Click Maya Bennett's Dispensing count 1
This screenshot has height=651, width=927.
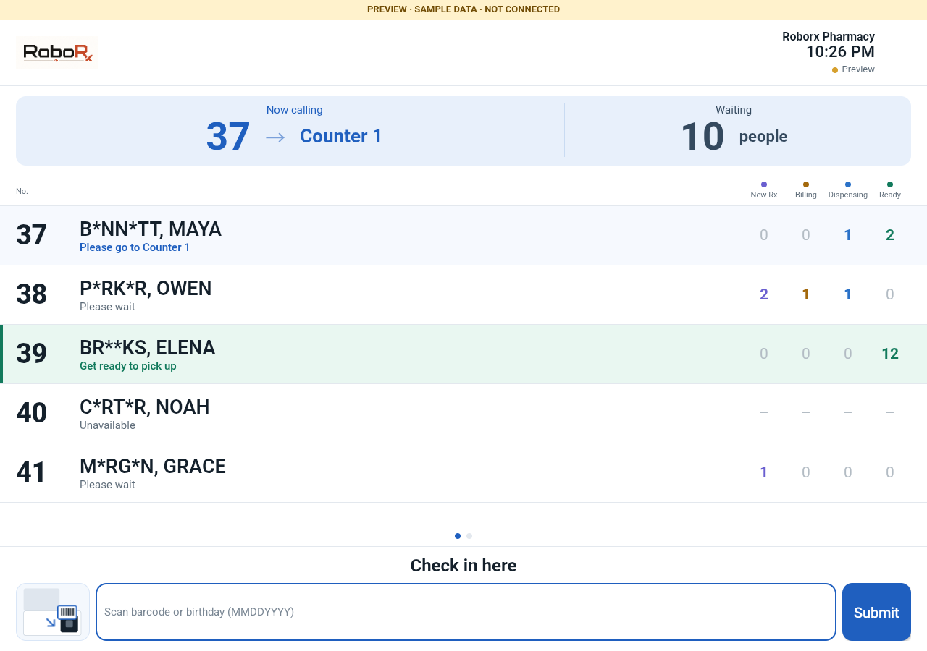[848, 235]
